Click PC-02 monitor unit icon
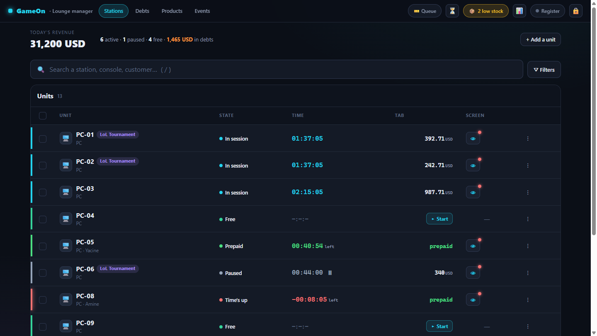 pos(66,165)
